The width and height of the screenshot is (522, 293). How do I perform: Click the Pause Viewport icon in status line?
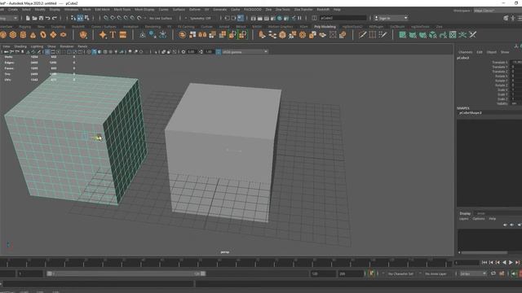coord(299,18)
